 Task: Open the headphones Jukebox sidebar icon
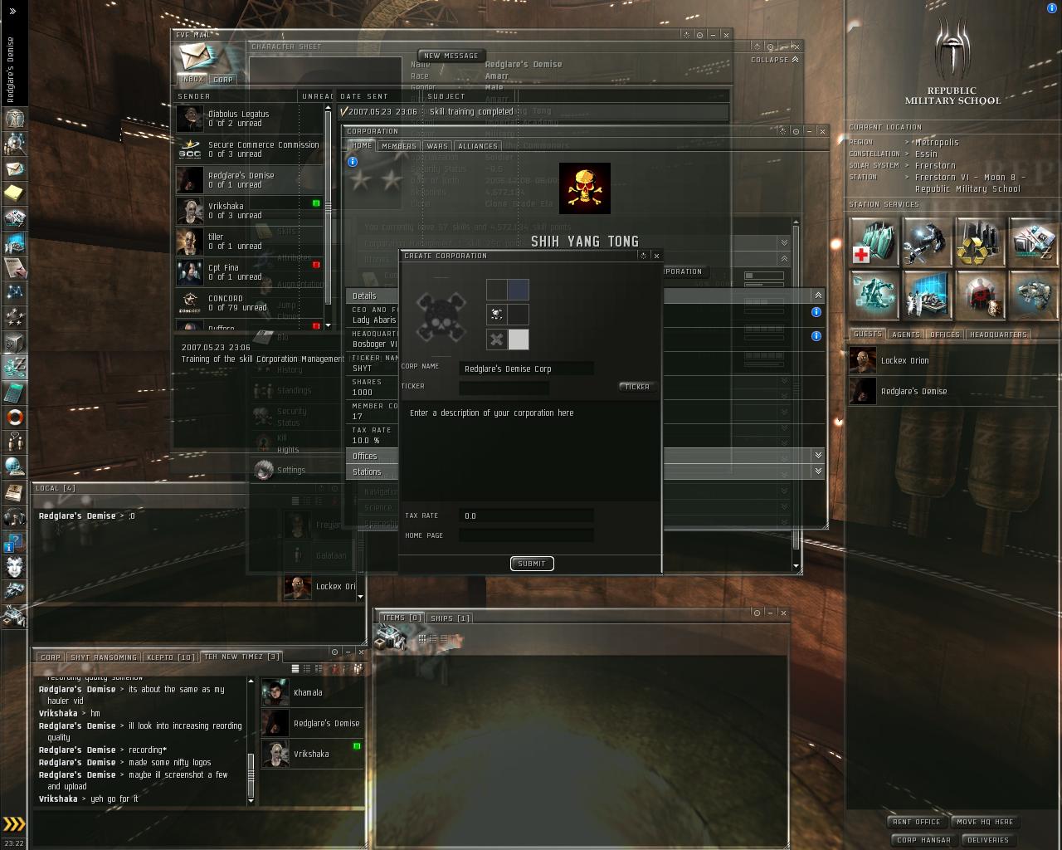click(x=14, y=516)
